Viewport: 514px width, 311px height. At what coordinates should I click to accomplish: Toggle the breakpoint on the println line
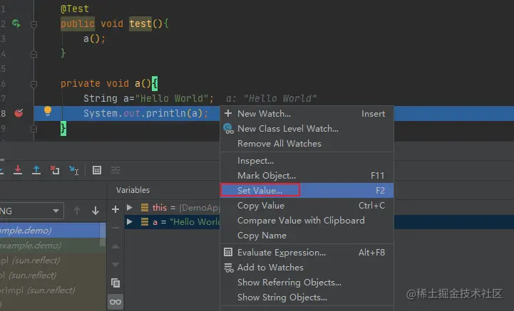19,113
